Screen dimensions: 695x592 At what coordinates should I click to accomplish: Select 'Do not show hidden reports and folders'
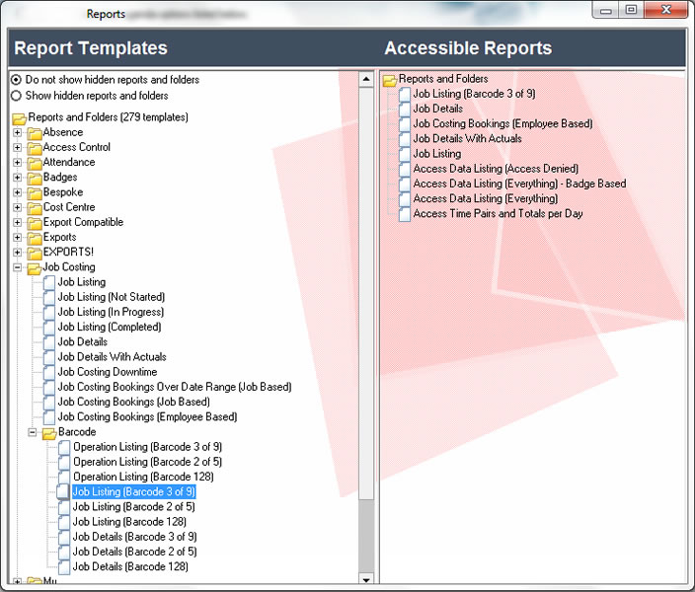tap(16, 80)
